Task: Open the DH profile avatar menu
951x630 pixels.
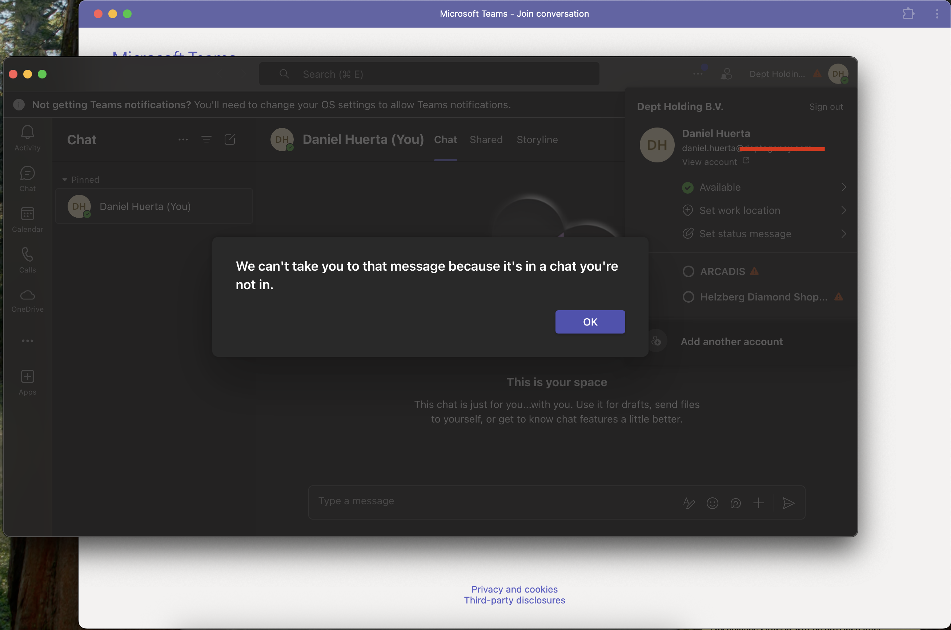Action: (x=838, y=74)
